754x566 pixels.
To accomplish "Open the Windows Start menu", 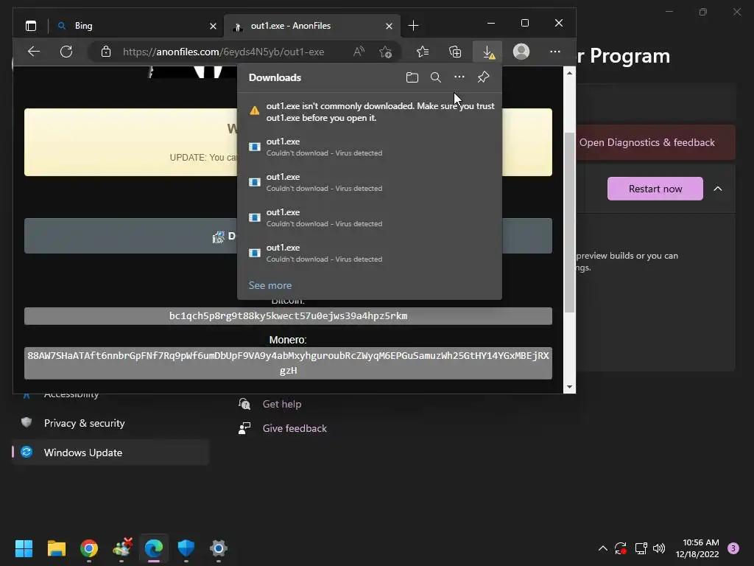I will click(24, 548).
